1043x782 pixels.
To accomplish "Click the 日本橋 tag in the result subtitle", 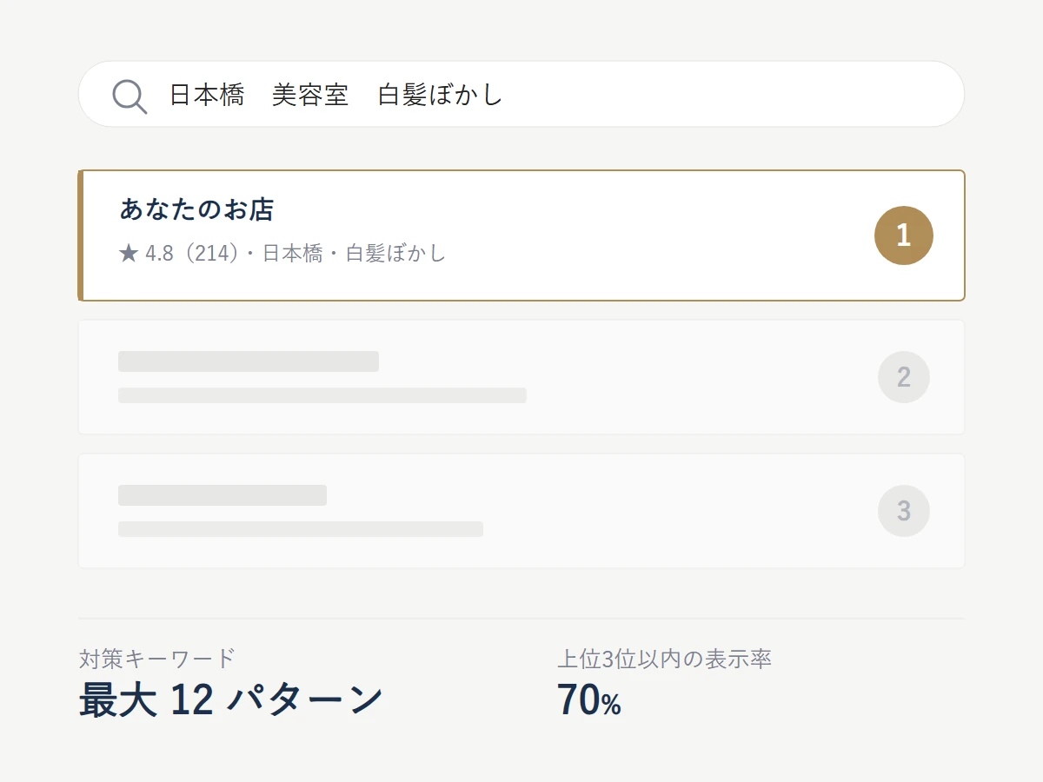I will (x=293, y=254).
